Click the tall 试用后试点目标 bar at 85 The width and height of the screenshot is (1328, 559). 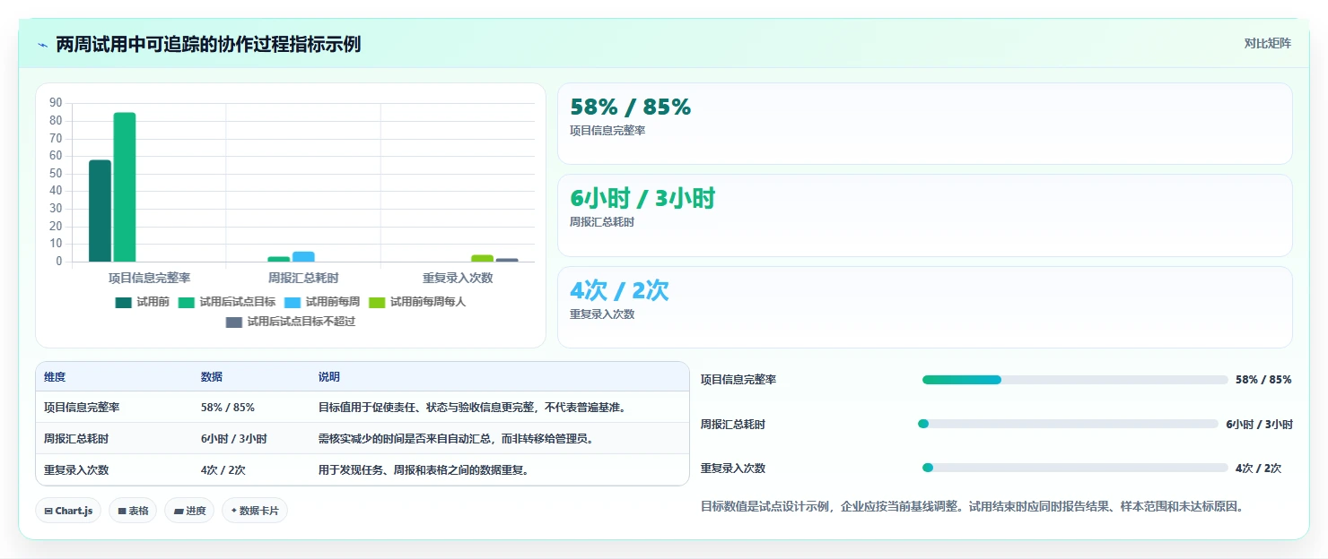pos(125,187)
